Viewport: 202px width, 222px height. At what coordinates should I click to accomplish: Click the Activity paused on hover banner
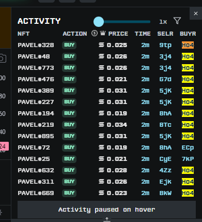pyautogui.click(x=106, y=210)
